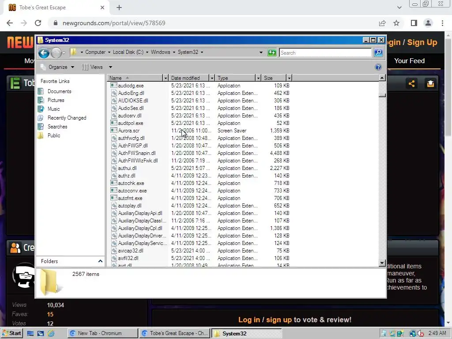Image resolution: width=452 pixels, height=339 pixels.
Task: Click the file list scrollbar down arrow
Action: click(x=382, y=263)
